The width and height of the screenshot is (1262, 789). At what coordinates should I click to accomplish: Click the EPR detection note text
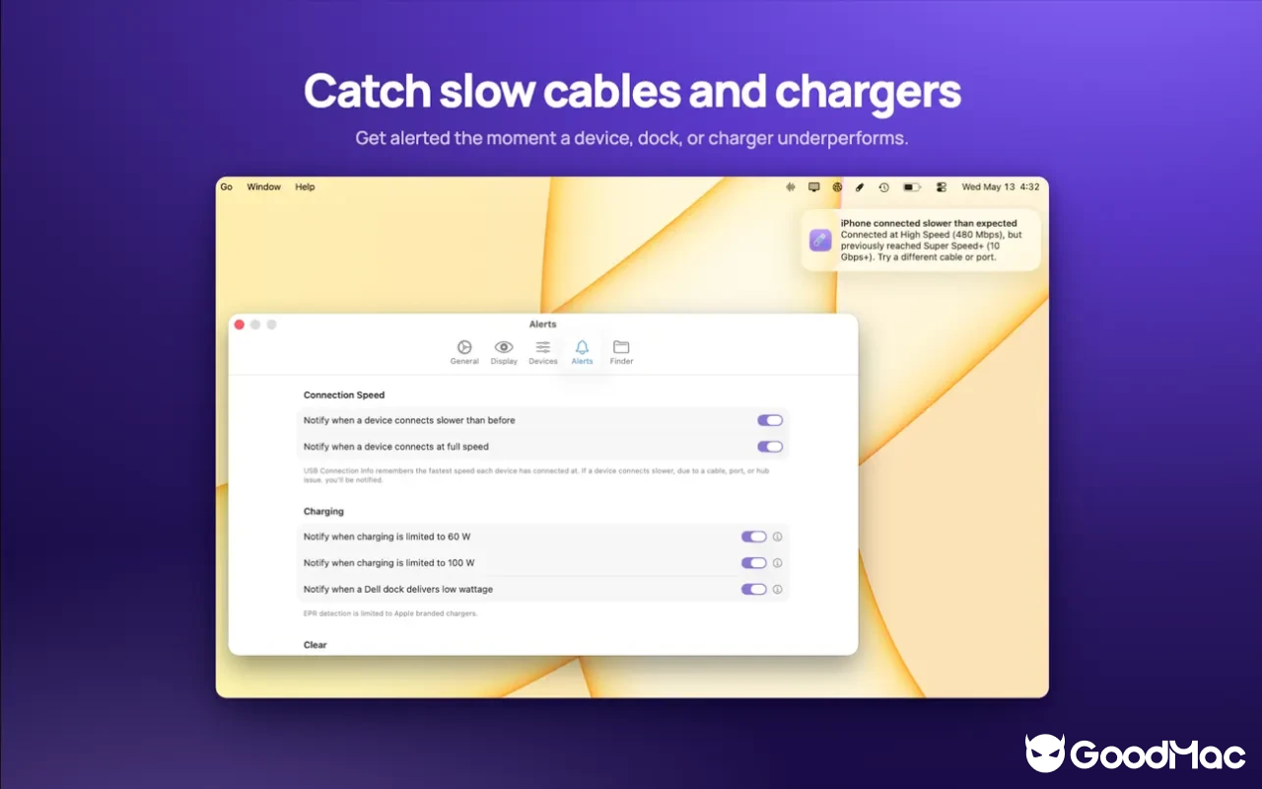click(390, 613)
